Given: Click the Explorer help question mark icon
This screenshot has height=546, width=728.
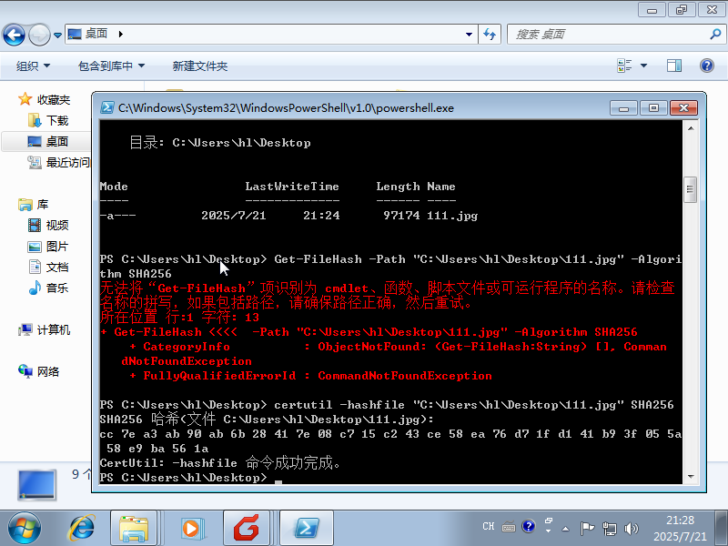Looking at the screenshot, I should point(706,66).
